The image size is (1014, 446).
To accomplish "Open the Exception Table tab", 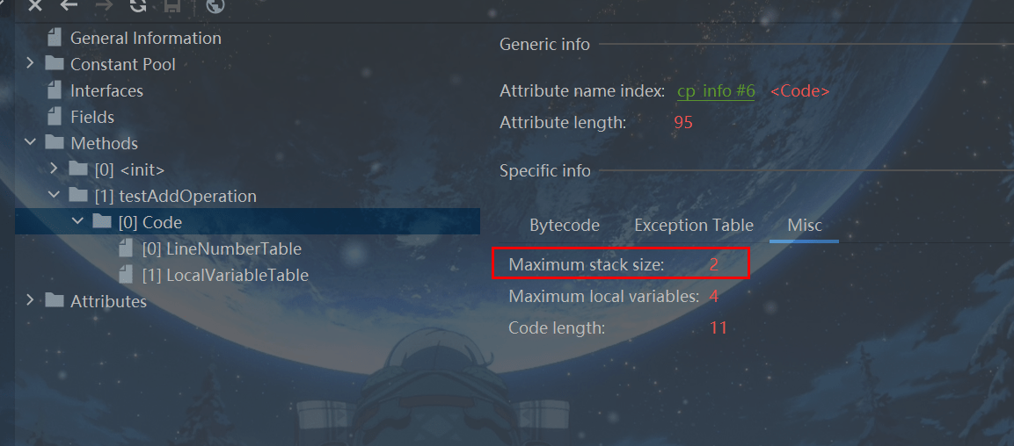I will point(694,226).
